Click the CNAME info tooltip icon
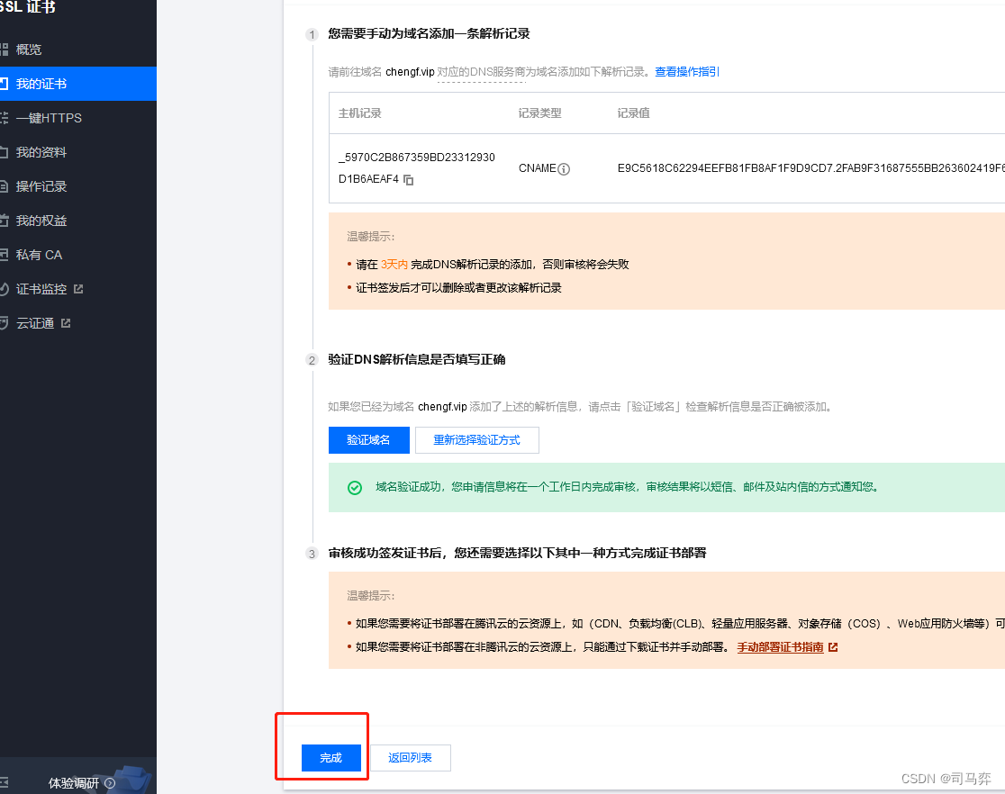 tap(564, 169)
